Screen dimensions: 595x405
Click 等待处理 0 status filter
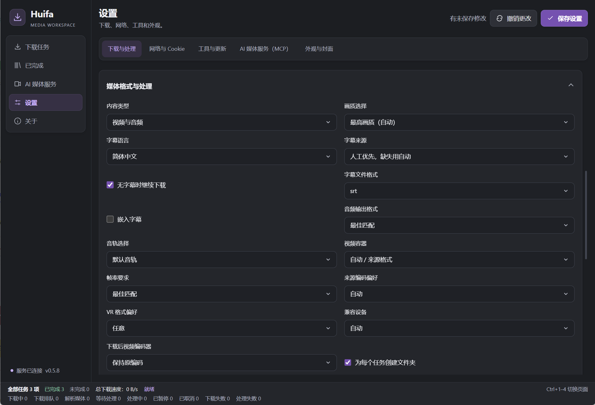(108, 399)
